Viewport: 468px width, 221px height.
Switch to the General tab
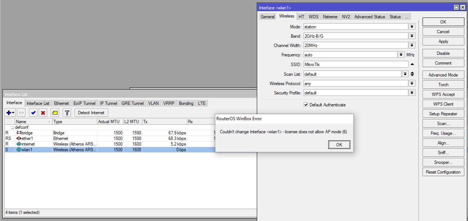click(267, 17)
